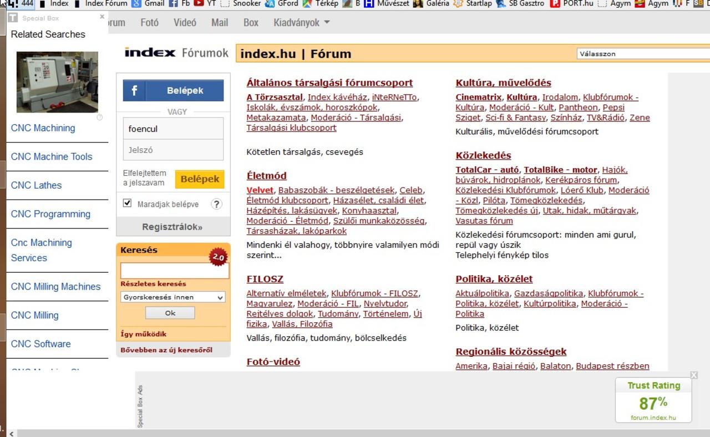Open the Velvet forum link
Image resolution: width=710 pixels, height=437 pixels.
(x=260, y=190)
